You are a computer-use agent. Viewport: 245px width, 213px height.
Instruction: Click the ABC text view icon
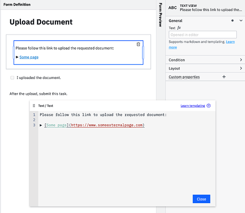point(172,8)
